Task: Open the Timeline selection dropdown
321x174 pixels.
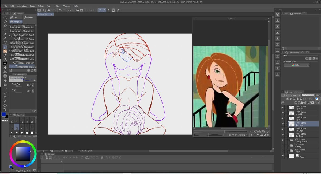Action: (52, 161)
